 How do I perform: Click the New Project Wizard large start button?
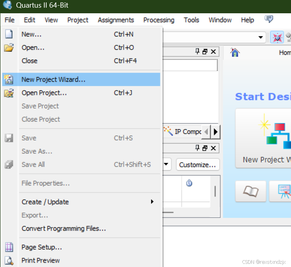[263, 138]
